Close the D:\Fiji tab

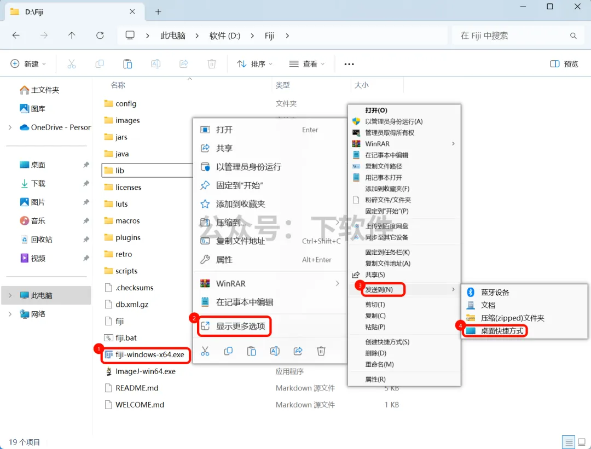(132, 11)
